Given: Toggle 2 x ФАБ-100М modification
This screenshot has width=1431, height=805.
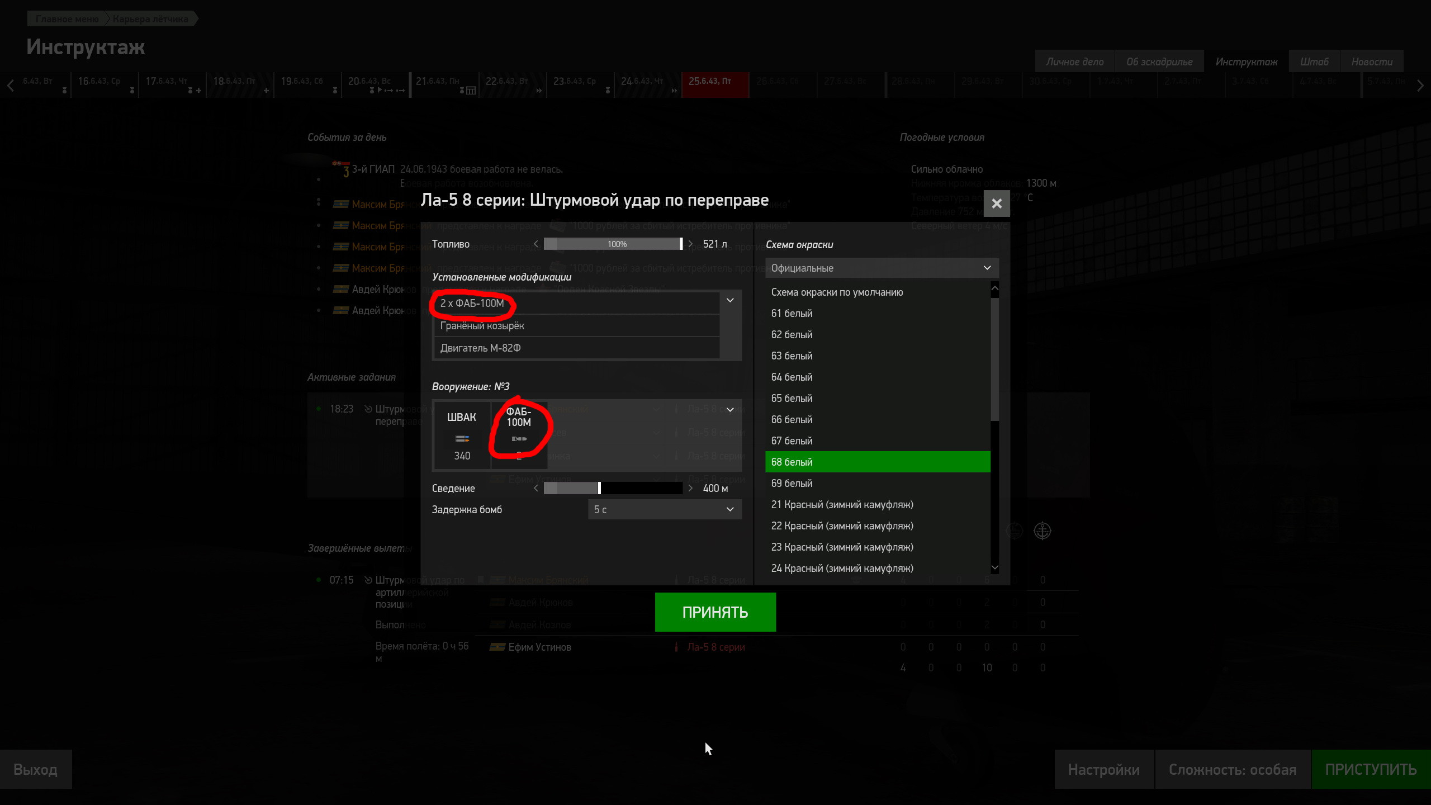Looking at the screenshot, I should point(576,304).
